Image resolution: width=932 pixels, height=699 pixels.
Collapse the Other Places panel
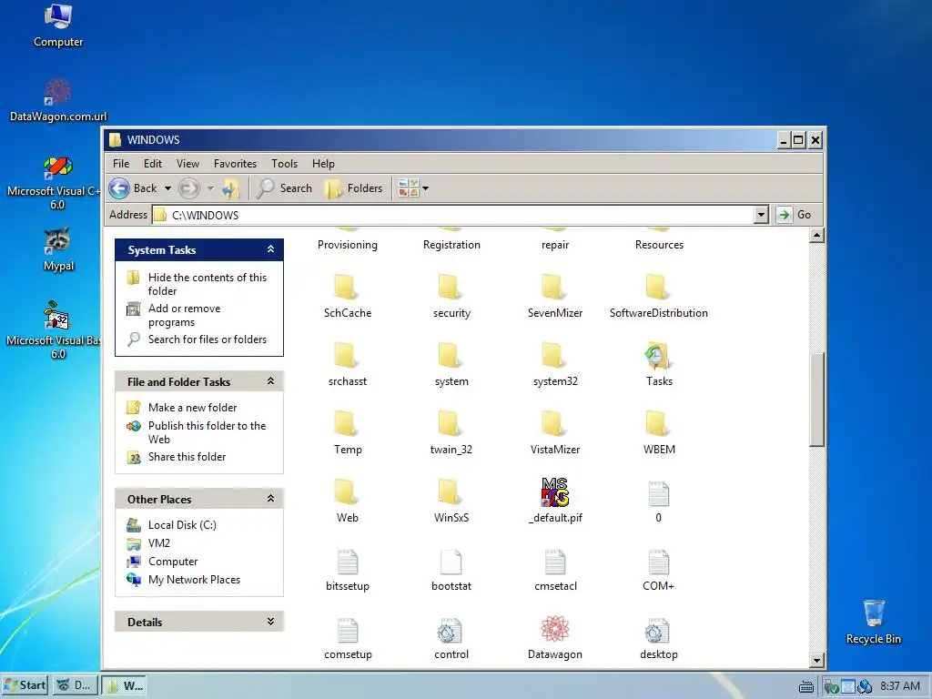pos(270,499)
